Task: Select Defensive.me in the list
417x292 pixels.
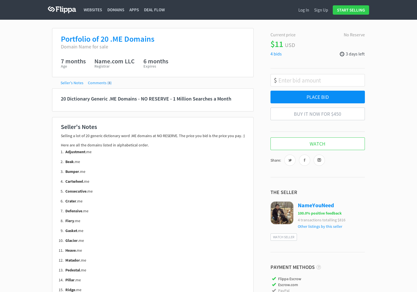Action: coord(77,211)
